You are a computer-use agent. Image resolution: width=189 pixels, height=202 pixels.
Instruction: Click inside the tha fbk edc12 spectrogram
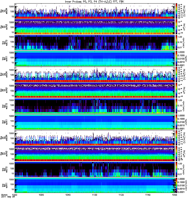tap(95, 43)
